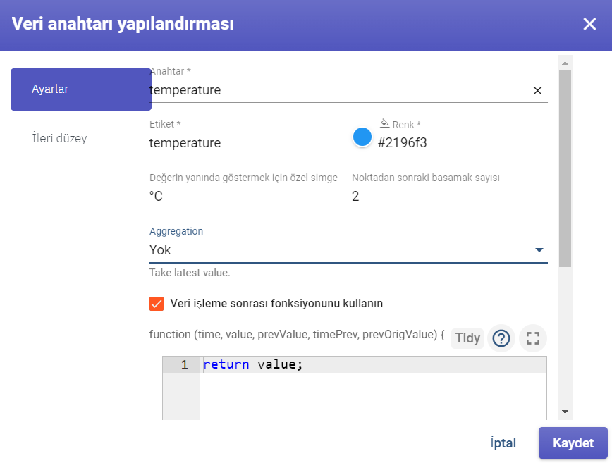
Task: Close the Veri anahtarı yapılandırması dialog
Action: [589, 24]
